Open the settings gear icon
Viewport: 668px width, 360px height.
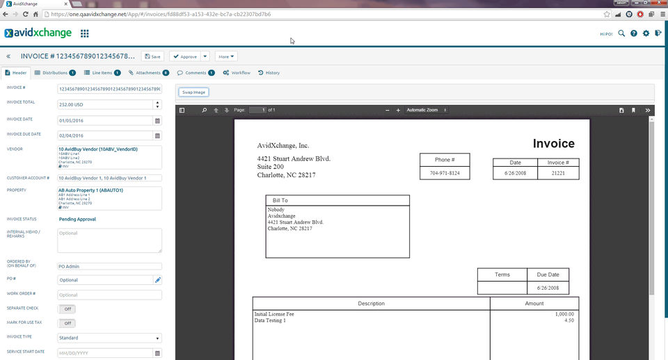click(x=646, y=33)
